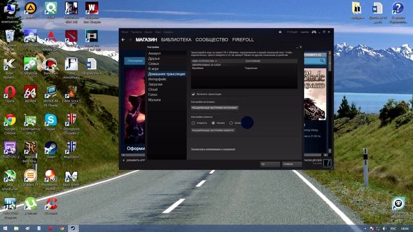Select the first client option radio button
413x232 pixels.
click(x=194, y=123)
